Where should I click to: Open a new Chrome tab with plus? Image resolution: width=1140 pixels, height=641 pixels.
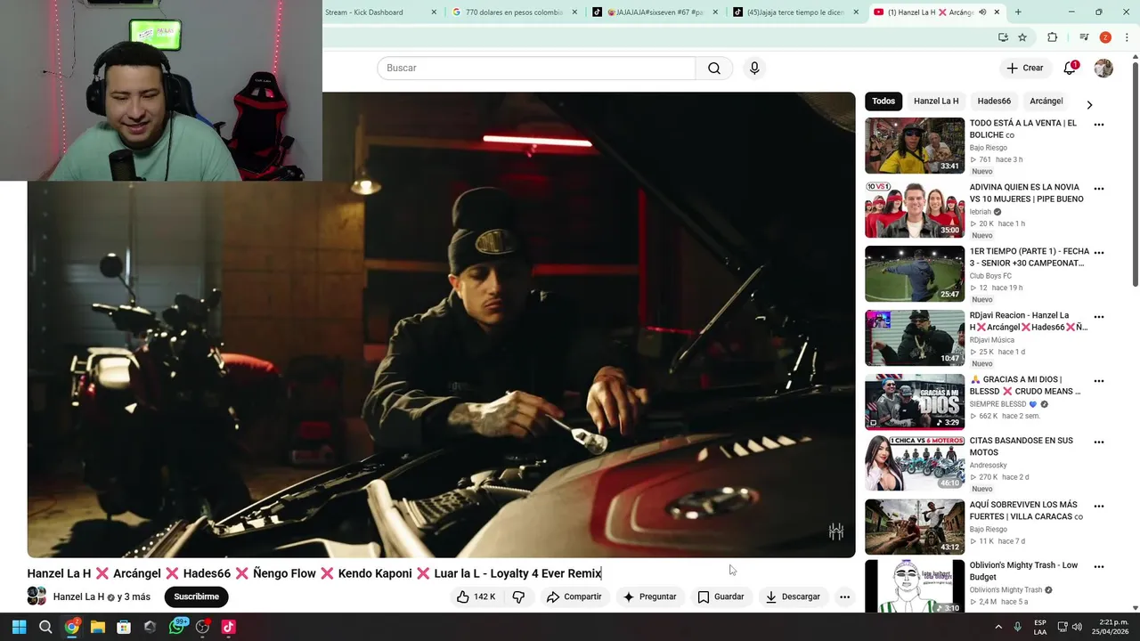click(x=1018, y=12)
